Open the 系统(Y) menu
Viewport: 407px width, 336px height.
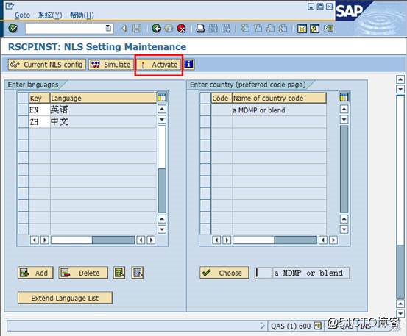pyautogui.click(x=50, y=15)
